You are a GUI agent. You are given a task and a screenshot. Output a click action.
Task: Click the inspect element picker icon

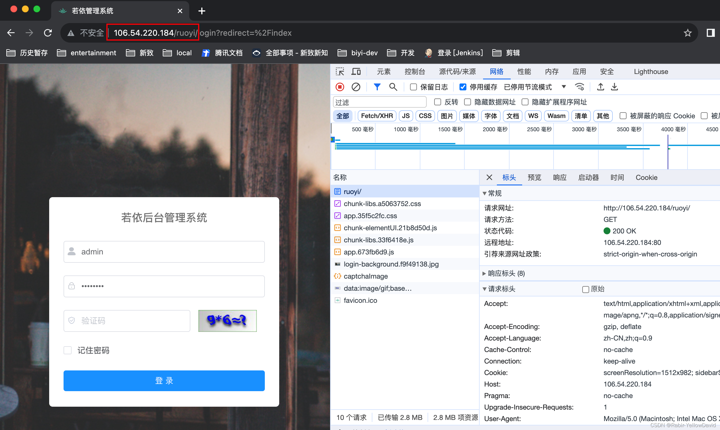click(x=340, y=72)
